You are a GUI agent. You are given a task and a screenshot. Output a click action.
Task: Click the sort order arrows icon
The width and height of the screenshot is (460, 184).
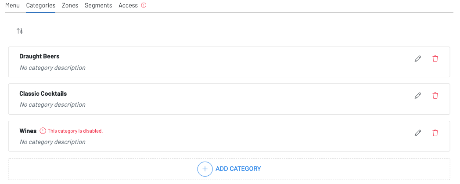pos(20,31)
